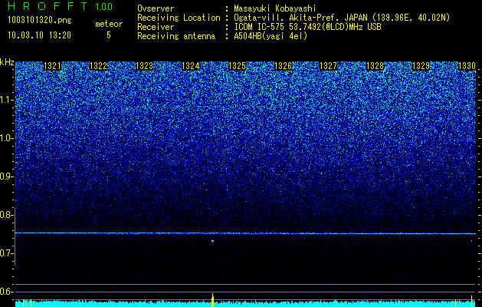Click the ICOM IC-575 receiver details
482x307 pixels.
tap(307, 27)
